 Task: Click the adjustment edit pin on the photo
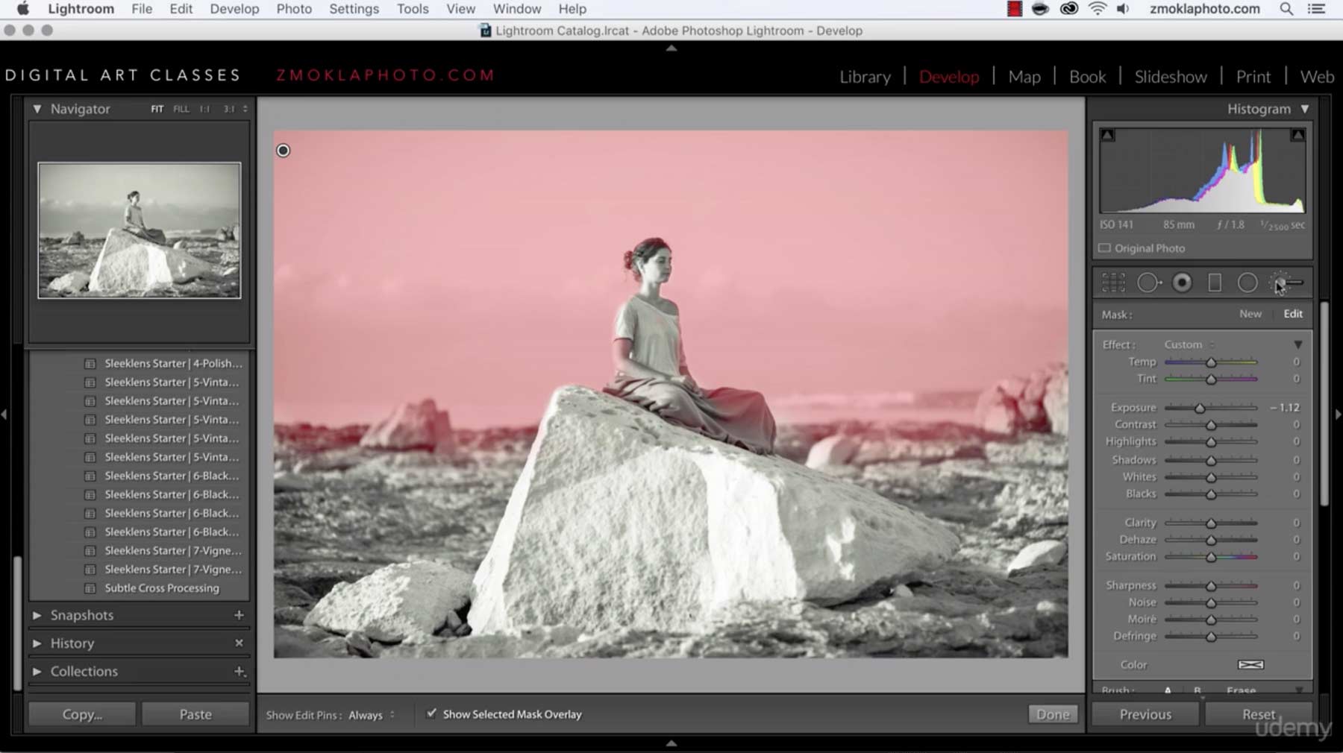[x=283, y=151]
